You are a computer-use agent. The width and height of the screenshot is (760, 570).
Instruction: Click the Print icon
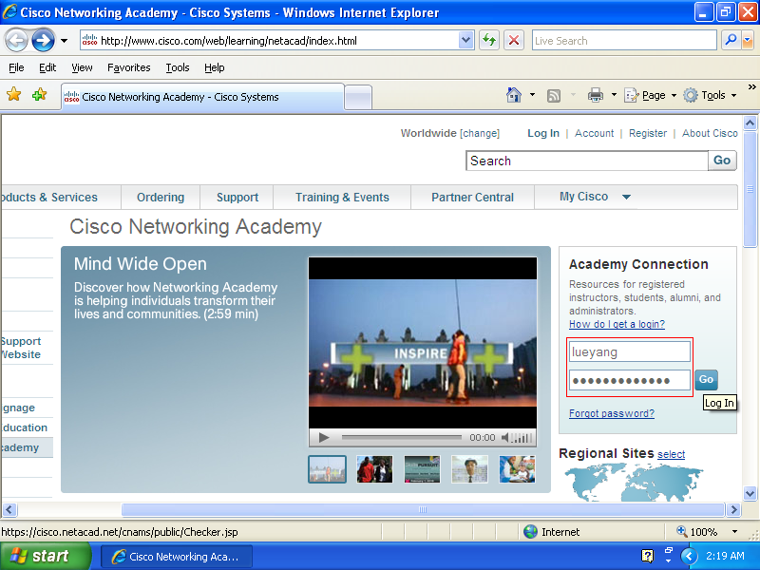596,95
